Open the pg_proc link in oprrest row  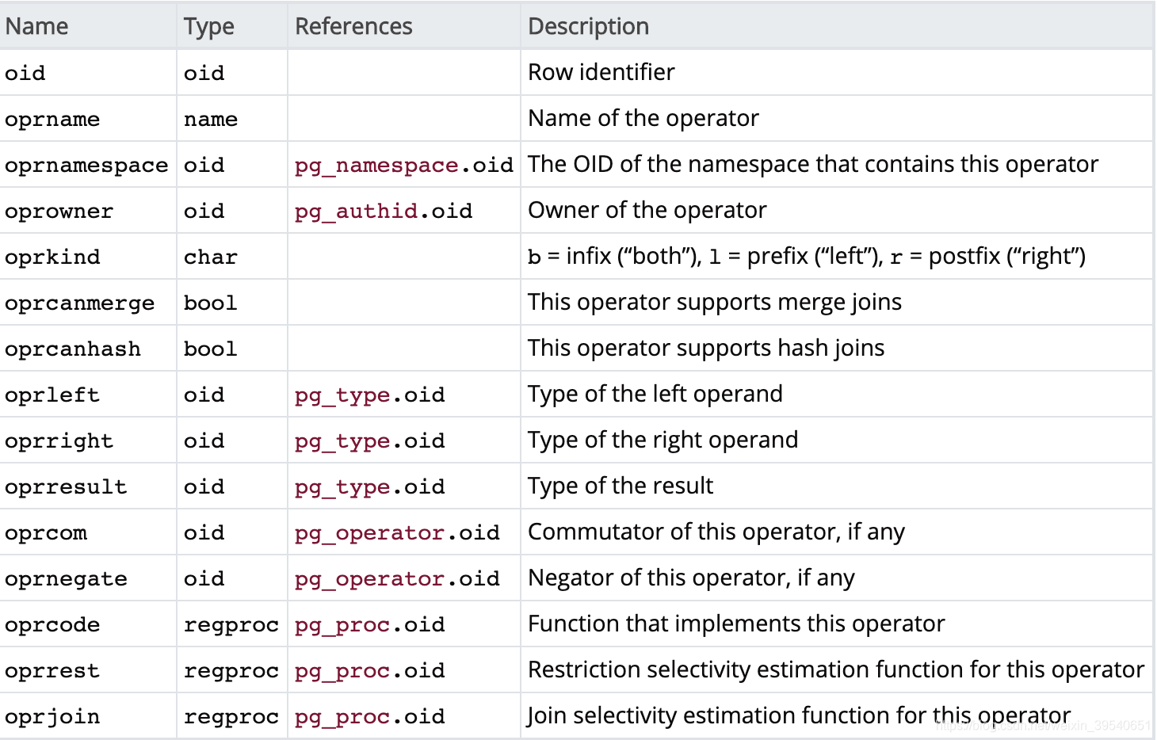[x=342, y=671]
